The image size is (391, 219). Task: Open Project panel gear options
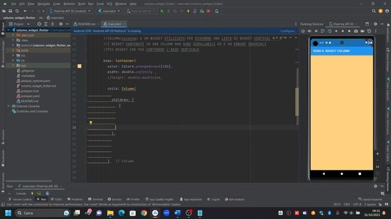61,24
